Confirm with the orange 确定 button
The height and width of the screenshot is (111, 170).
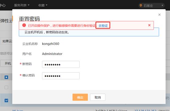point(80,97)
